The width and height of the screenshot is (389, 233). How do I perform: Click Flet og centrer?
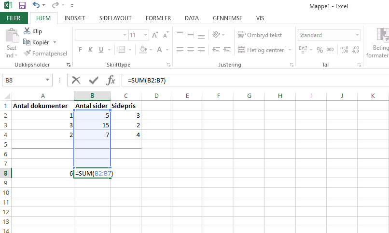point(261,50)
